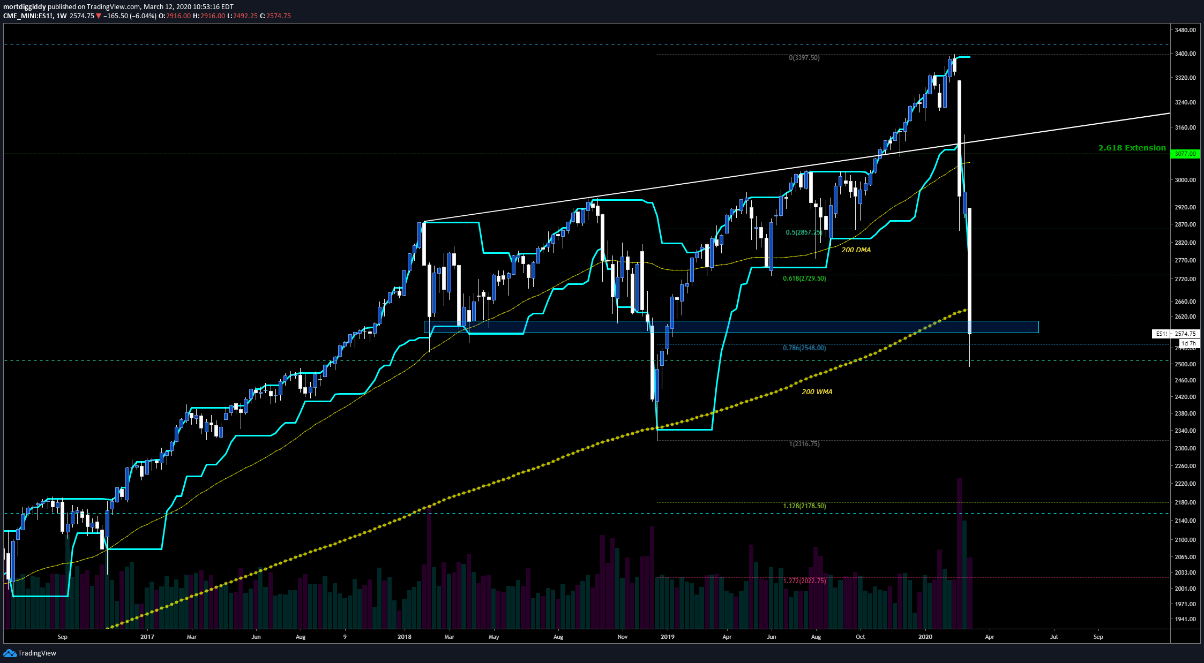Click the 2033.00 price axis label
The image size is (1204, 663).
pos(1185,572)
